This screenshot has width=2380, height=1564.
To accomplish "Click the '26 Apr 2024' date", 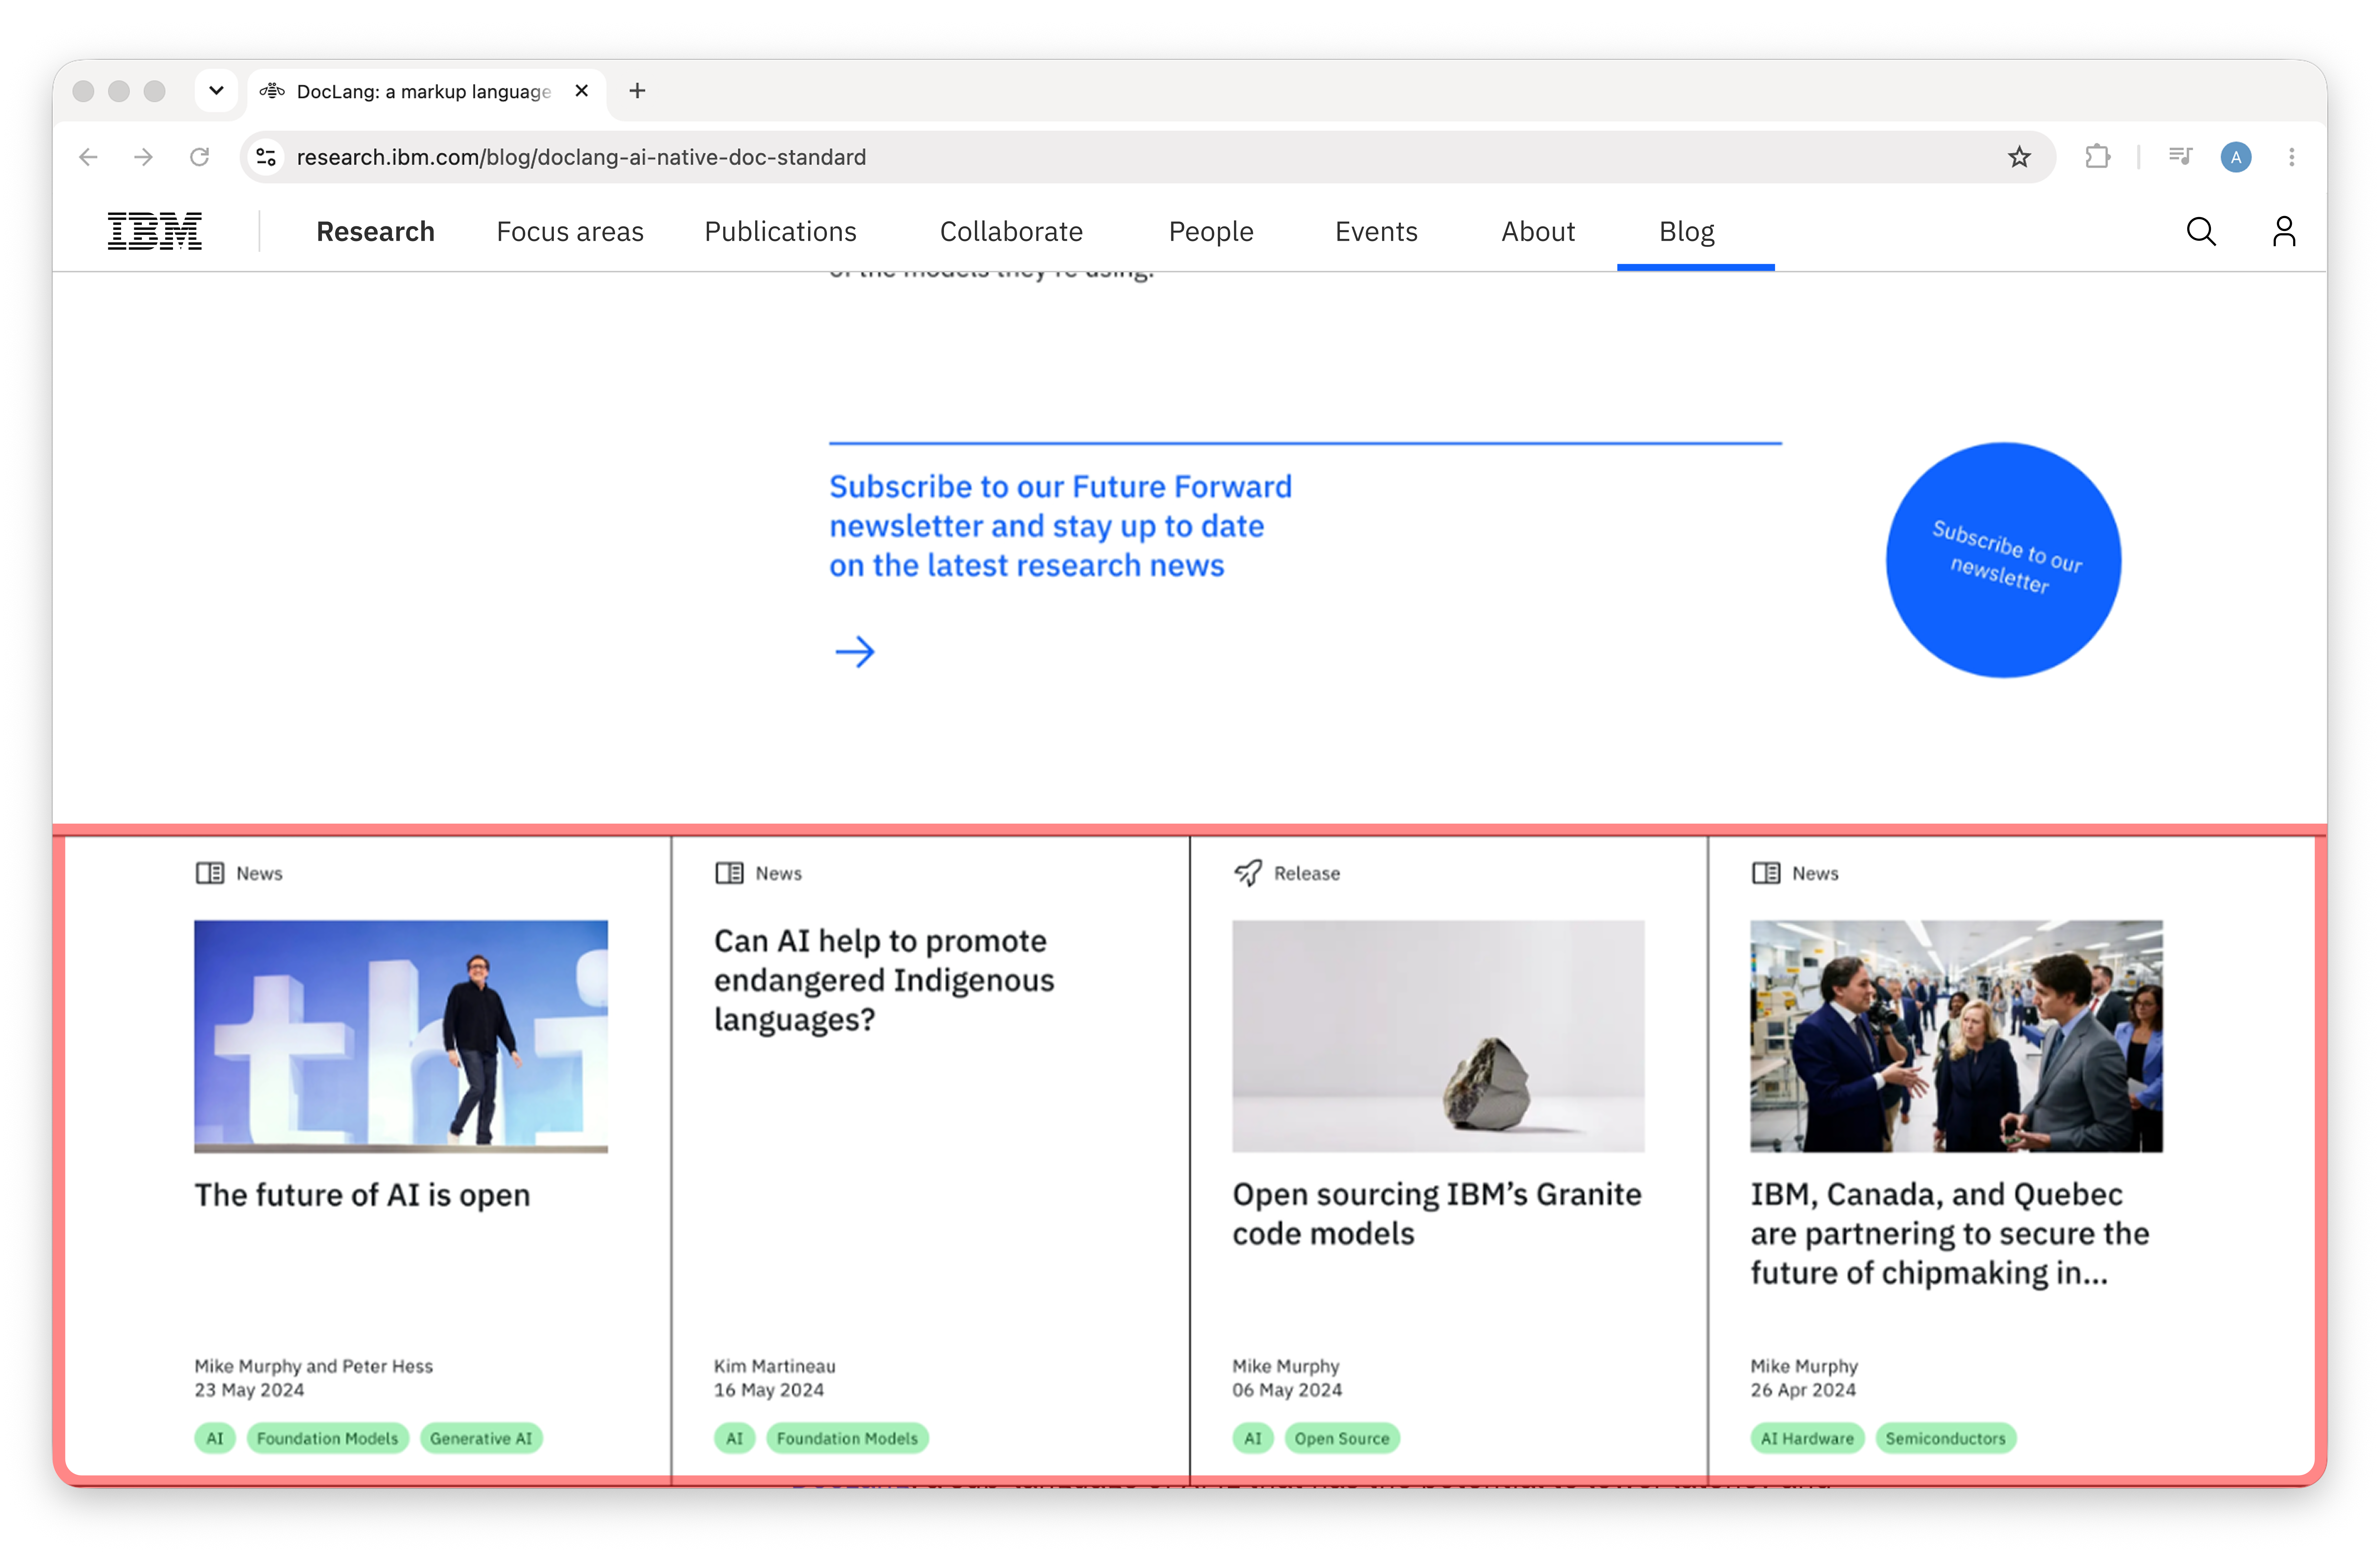I will click(1803, 1390).
